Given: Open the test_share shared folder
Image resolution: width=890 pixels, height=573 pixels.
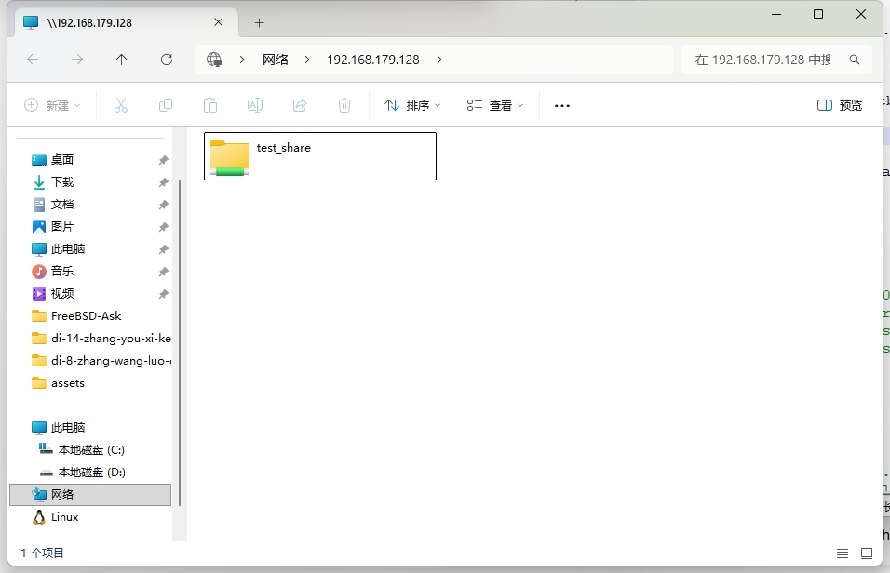Looking at the screenshot, I should pyautogui.click(x=320, y=156).
